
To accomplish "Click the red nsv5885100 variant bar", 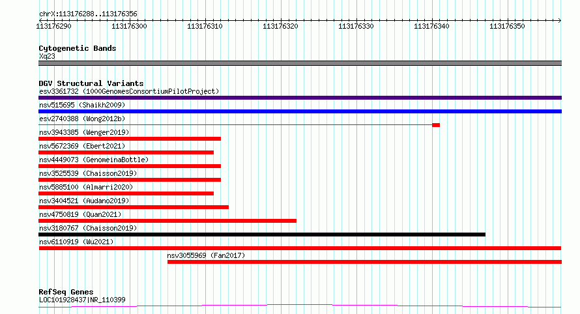I will pyautogui.click(x=126, y=193).
